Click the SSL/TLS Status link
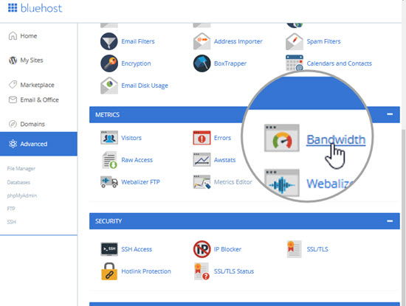Image resolution: width=406 pixels, height=306 pixels. point(234,271)
